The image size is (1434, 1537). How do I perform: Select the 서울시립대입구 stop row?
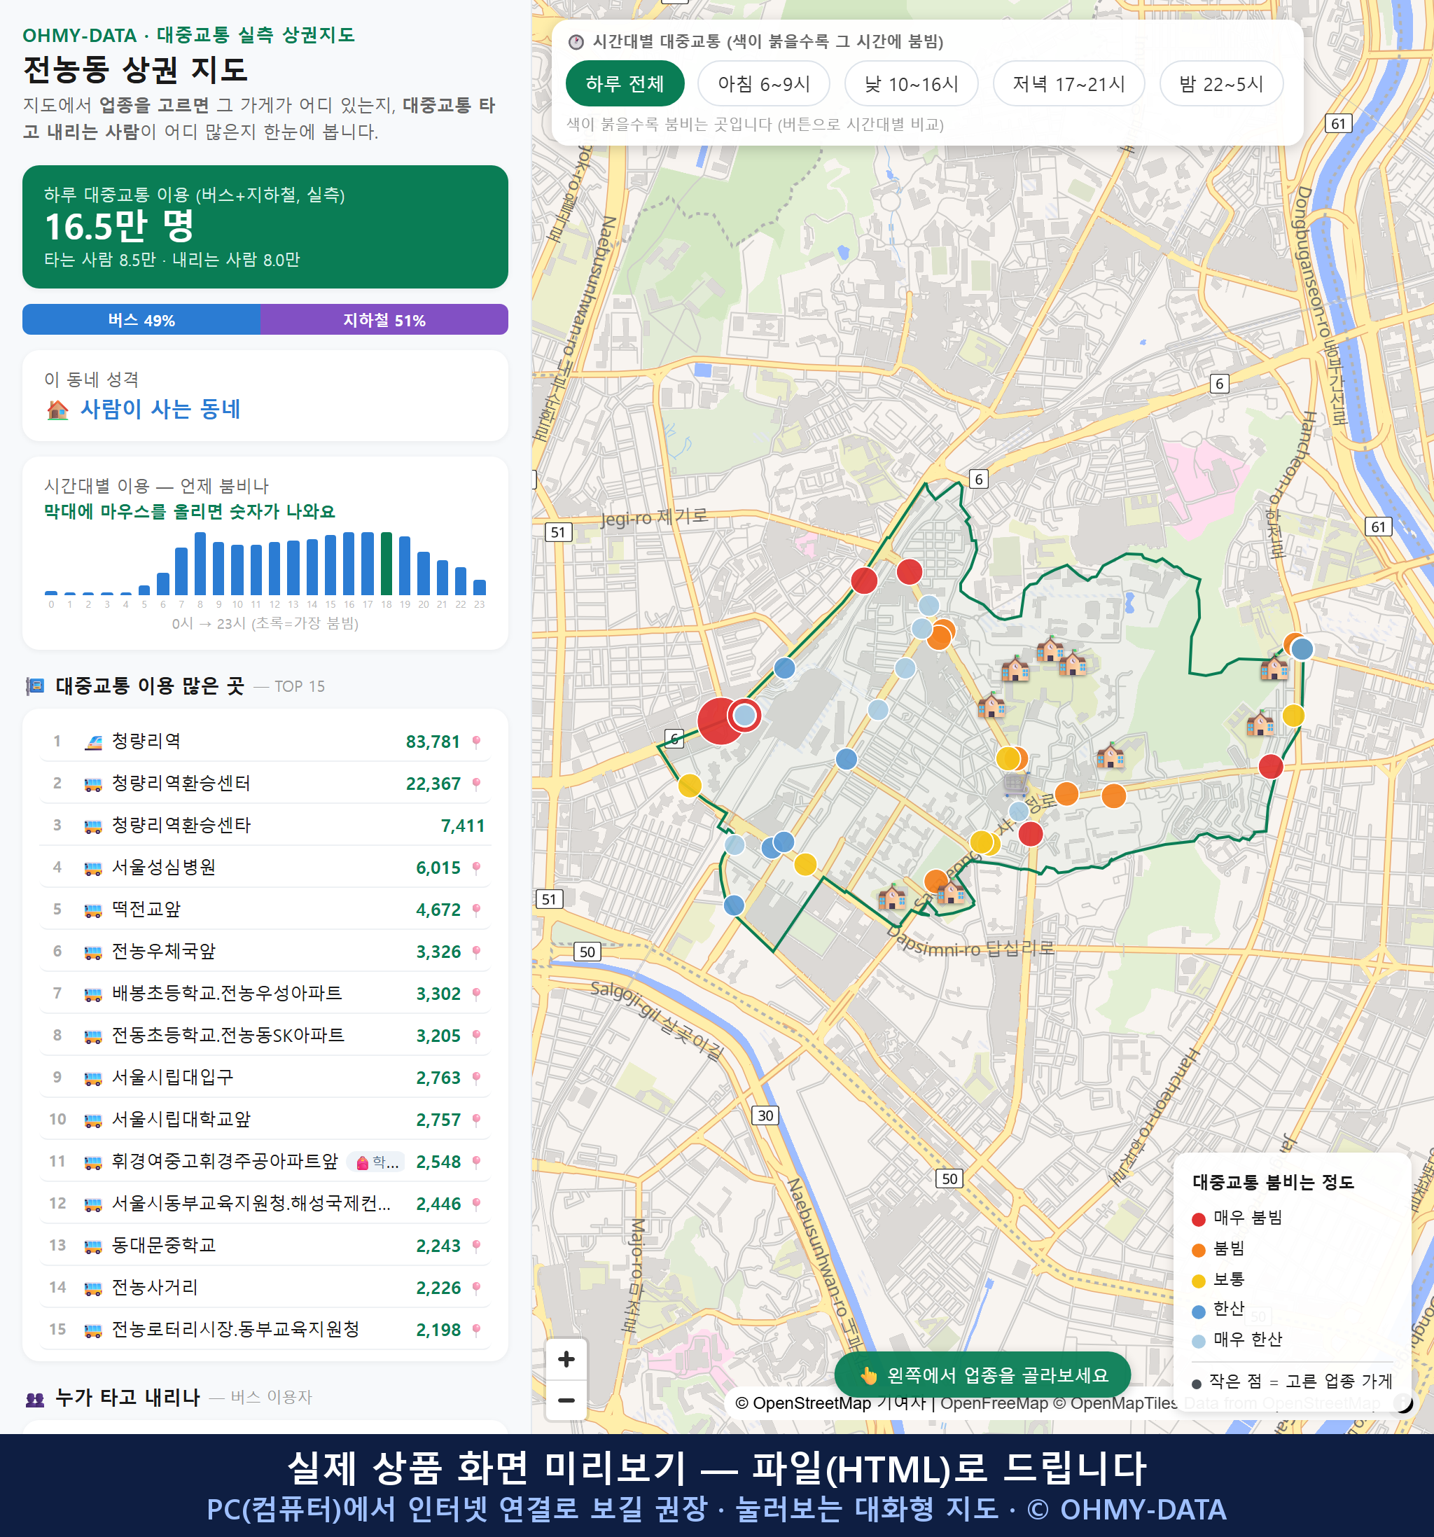coord(265,1077)
